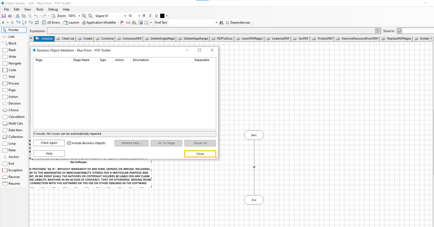Click the zoom in magnifier icon
Viewport: 434px width, 227px height.
tap(84, 16)
